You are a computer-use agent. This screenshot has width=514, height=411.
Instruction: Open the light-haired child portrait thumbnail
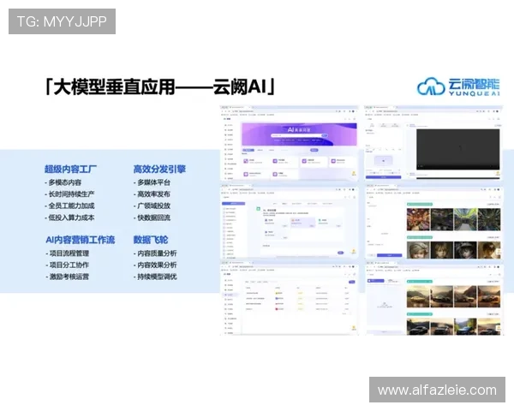click(x=418, y=250)
